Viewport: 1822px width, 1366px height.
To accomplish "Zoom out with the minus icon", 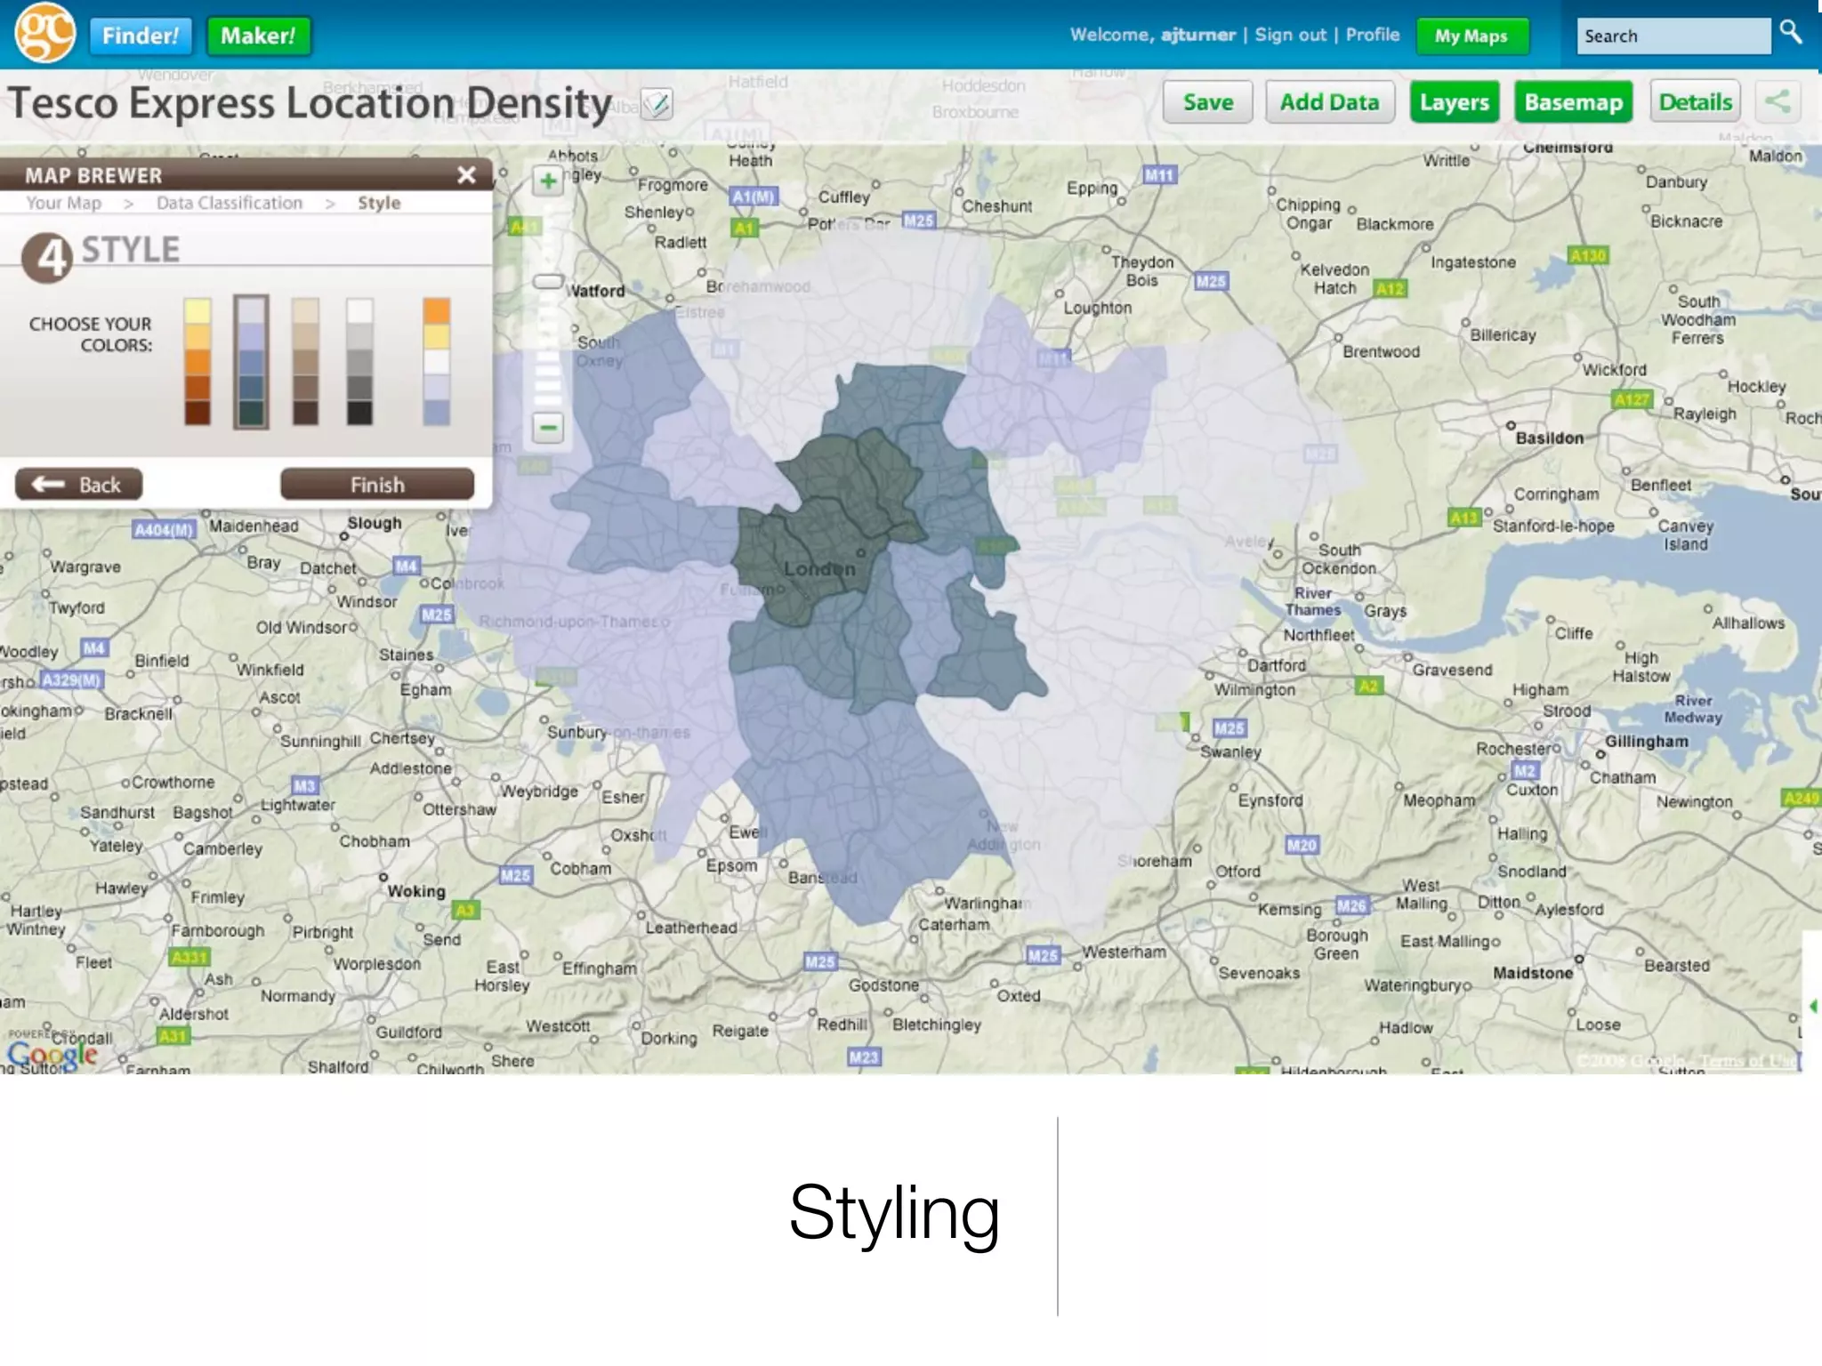I will pos(548,428).
